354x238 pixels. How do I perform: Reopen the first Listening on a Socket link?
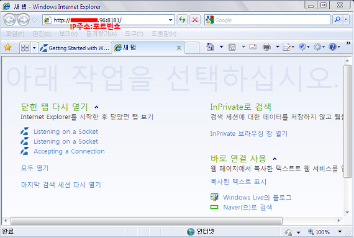(x=65, y=131)
